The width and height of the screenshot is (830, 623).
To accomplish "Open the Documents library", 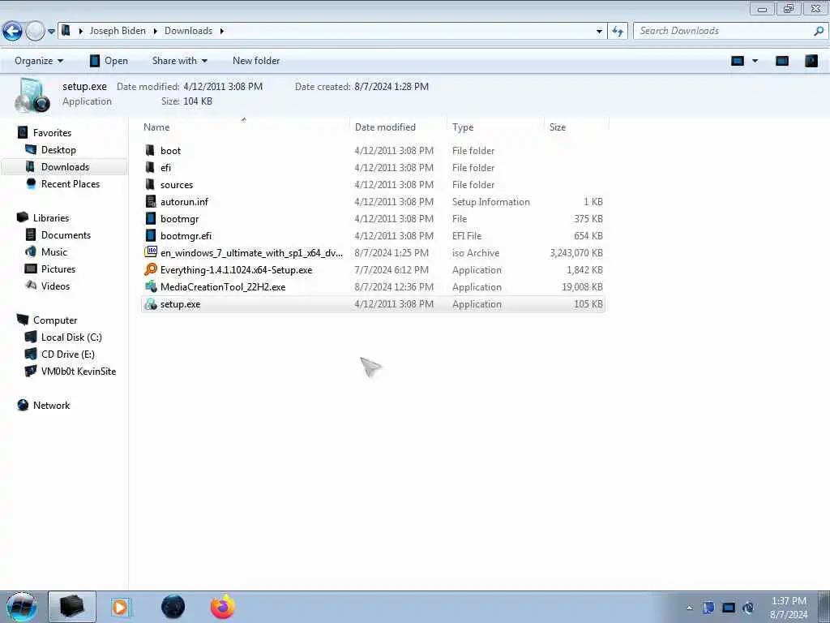I will click(x=66, y=234).
